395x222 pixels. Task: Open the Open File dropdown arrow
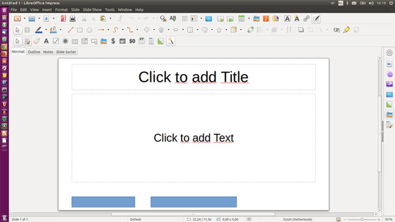coord(39,18)
